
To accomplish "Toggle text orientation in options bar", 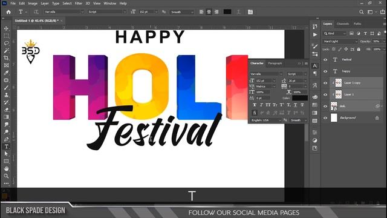I will coord(36,12).
